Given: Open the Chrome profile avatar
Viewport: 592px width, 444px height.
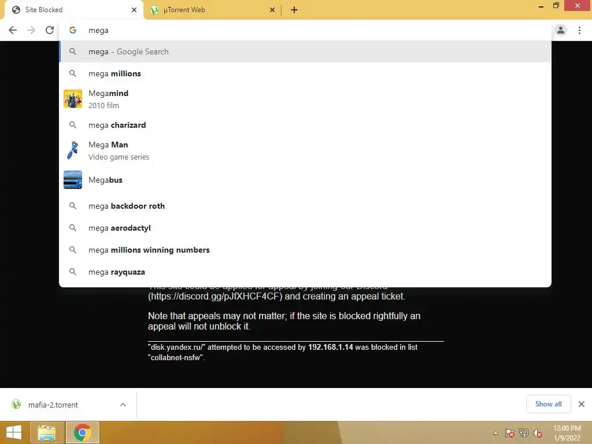Looking at the screenshot, I should coord(561,30).
